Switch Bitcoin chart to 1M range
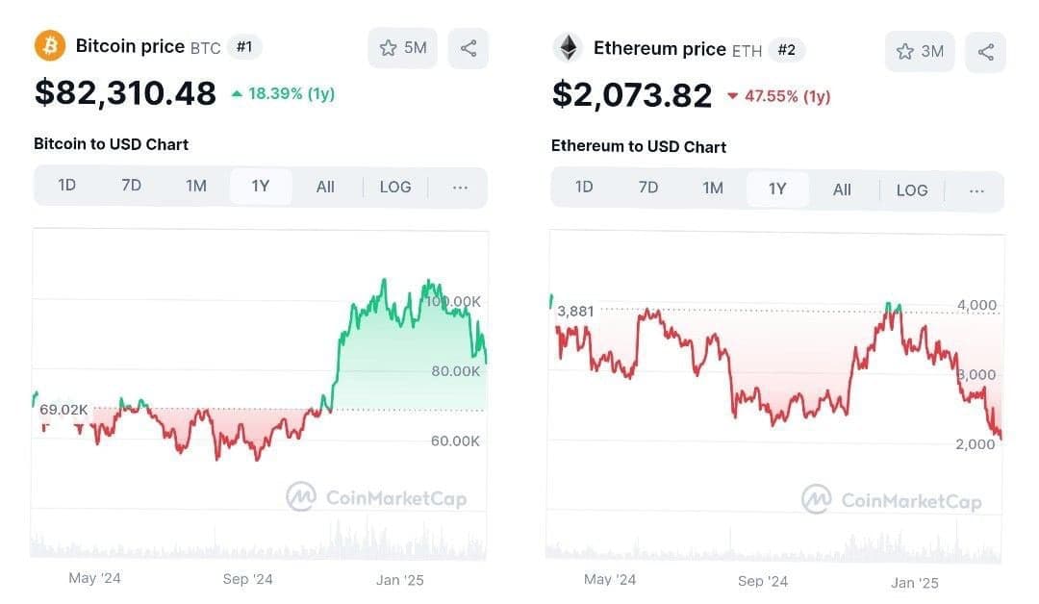 click(196, 186)
